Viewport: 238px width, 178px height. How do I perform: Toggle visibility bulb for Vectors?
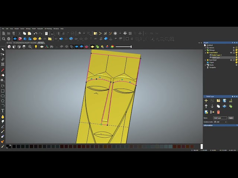coord(237,48)
